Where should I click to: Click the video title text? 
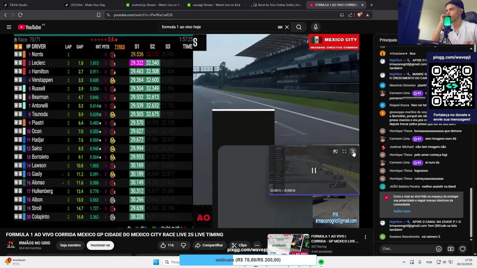coord(114,234)
